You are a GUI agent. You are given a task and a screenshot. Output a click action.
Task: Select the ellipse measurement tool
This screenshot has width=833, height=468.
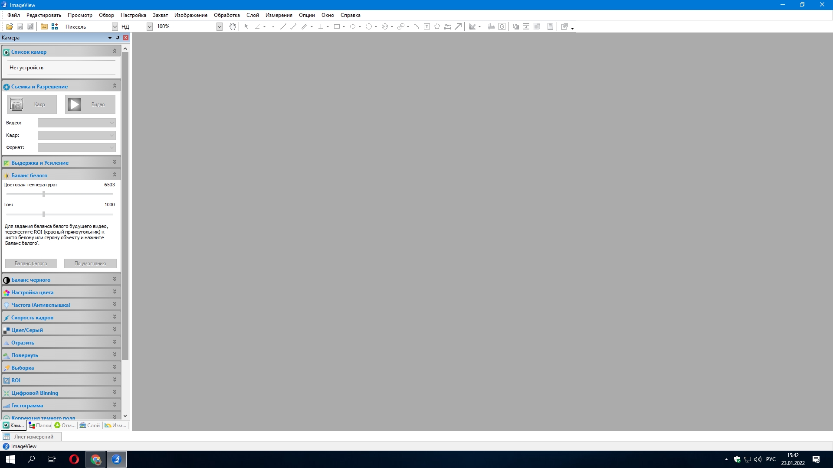pyautogui.click(x=353, y=26)
